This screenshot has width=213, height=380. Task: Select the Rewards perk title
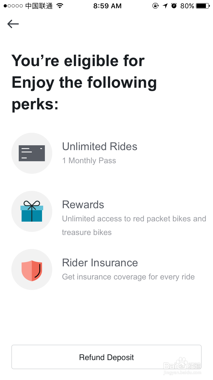(83, 205)
